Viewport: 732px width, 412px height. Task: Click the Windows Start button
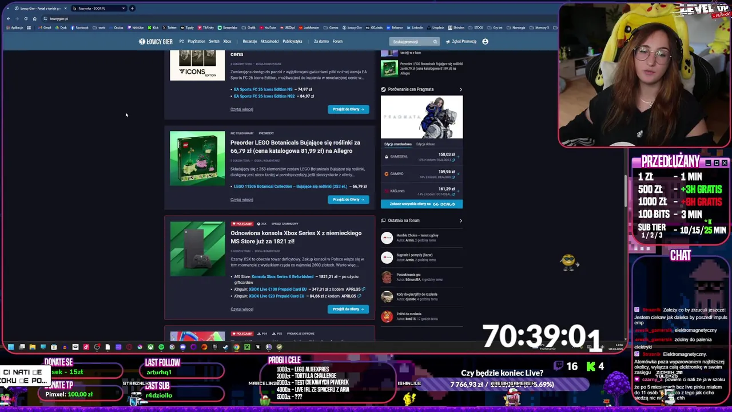click(x=10, y=347)
